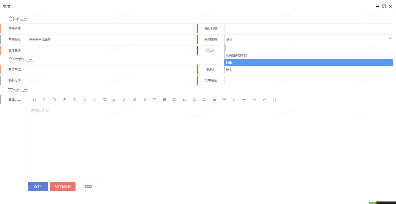
Task: Open the font size dropdown
Action: coord(54,100)
